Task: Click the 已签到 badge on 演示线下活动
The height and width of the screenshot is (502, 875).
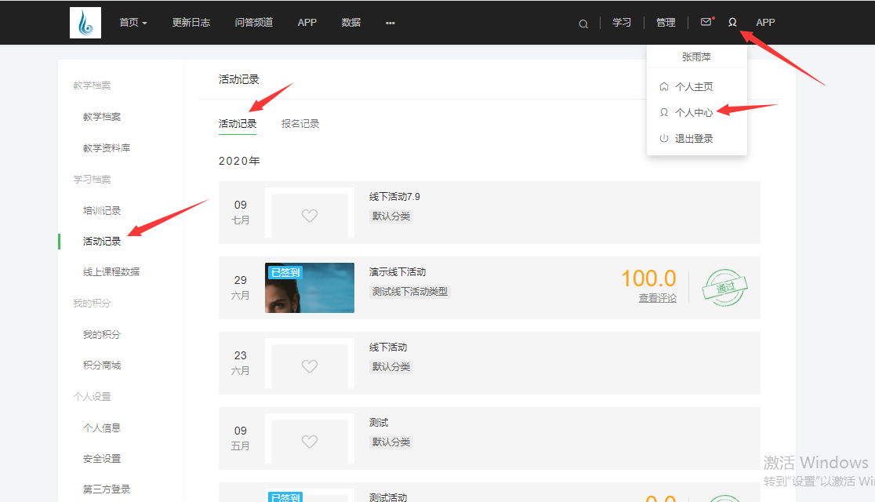Action: pyautogui.click(x=285, y=272)
